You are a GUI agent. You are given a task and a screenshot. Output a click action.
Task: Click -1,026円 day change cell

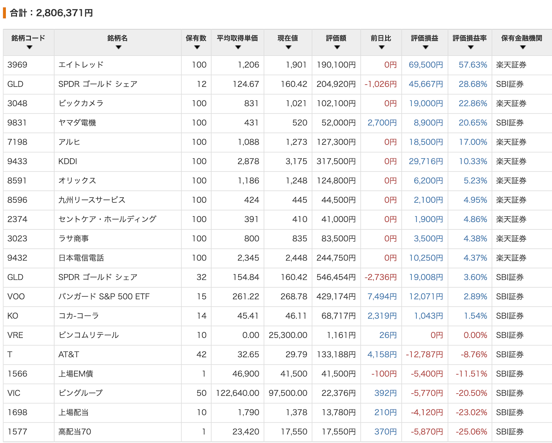coord(381,84)
